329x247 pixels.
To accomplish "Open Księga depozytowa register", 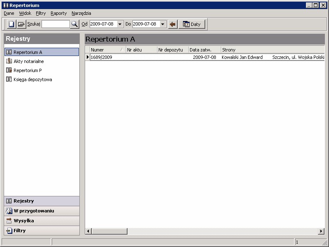I will 32,79.
